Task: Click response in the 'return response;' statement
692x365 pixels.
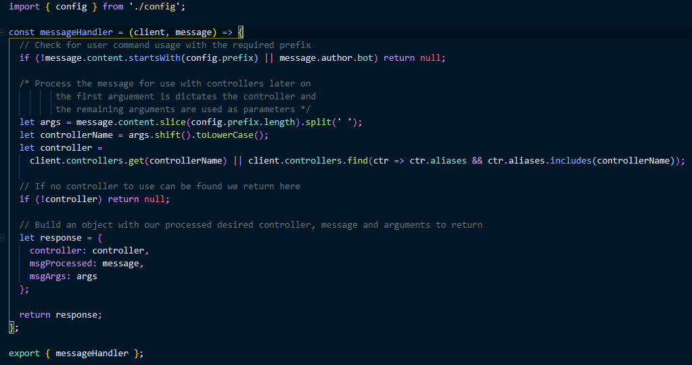Action: click(76, 315)
